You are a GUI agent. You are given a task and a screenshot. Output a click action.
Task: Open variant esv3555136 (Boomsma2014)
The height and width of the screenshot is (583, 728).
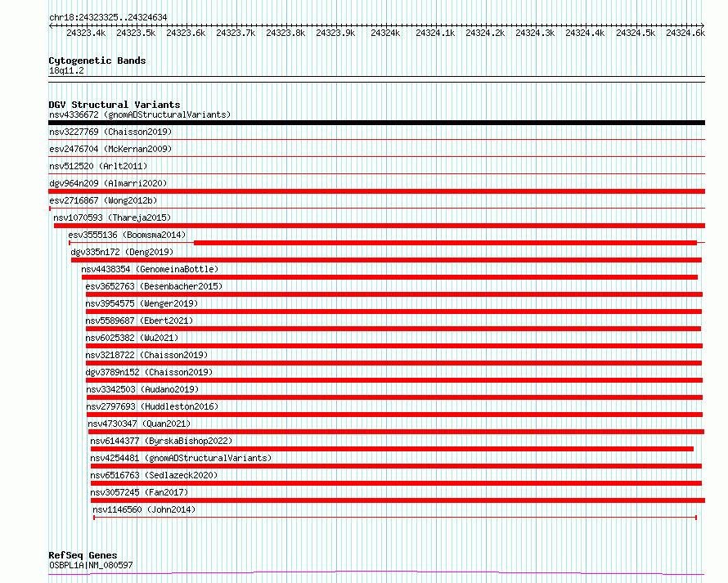click(x=127, y=235)
